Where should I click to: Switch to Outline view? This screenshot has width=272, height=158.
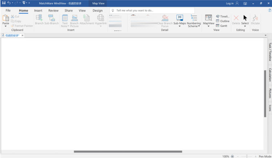[x=222, y=21]
